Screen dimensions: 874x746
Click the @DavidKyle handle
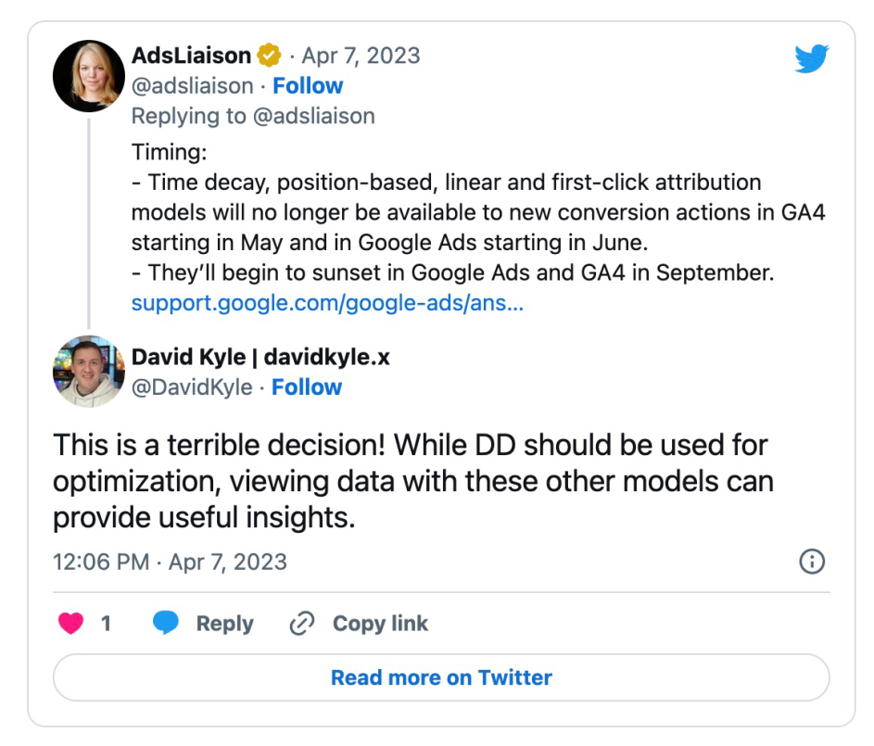pyautogui.click(x=192, y=387)
